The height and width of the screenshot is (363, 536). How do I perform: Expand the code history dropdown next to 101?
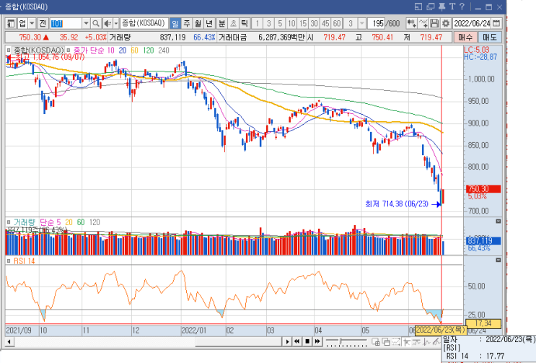[x=86, y=23]
